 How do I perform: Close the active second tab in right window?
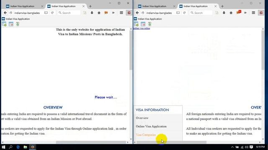[215, 6]
